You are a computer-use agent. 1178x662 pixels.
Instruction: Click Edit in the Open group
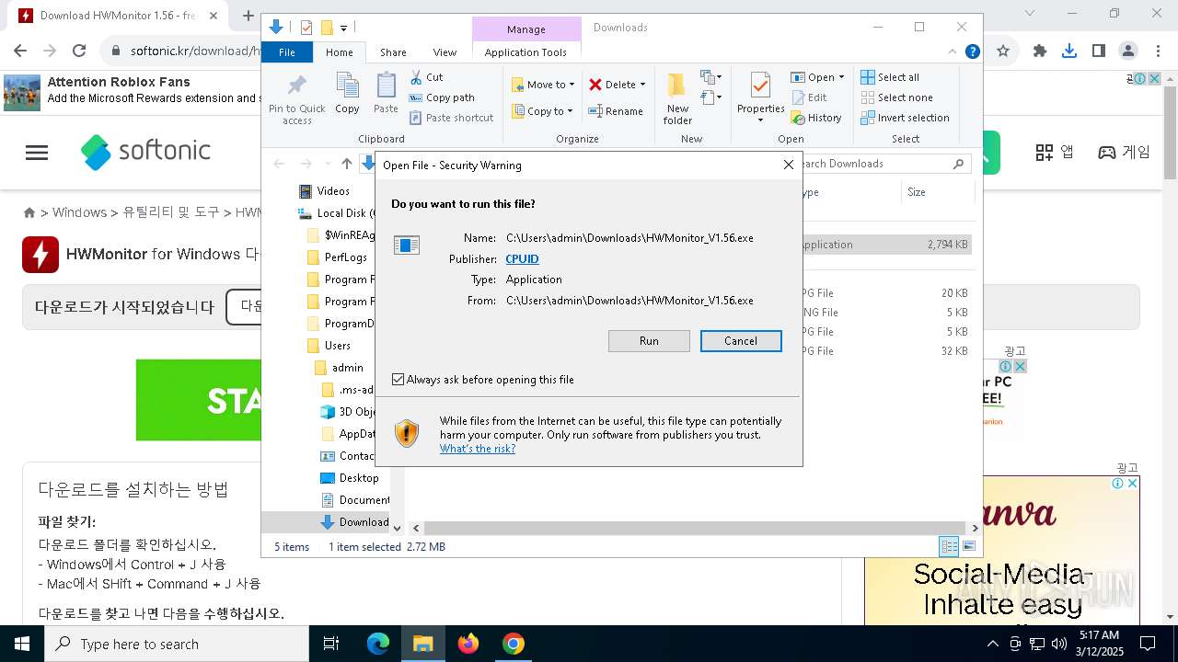click(x=809, y=97)
